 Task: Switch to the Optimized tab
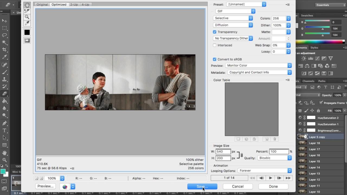point(59,5)
